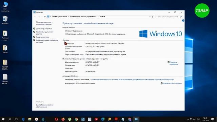Select the Recycle Bin desktop icon
Screen dimensions: 217x122
(5, 20)
